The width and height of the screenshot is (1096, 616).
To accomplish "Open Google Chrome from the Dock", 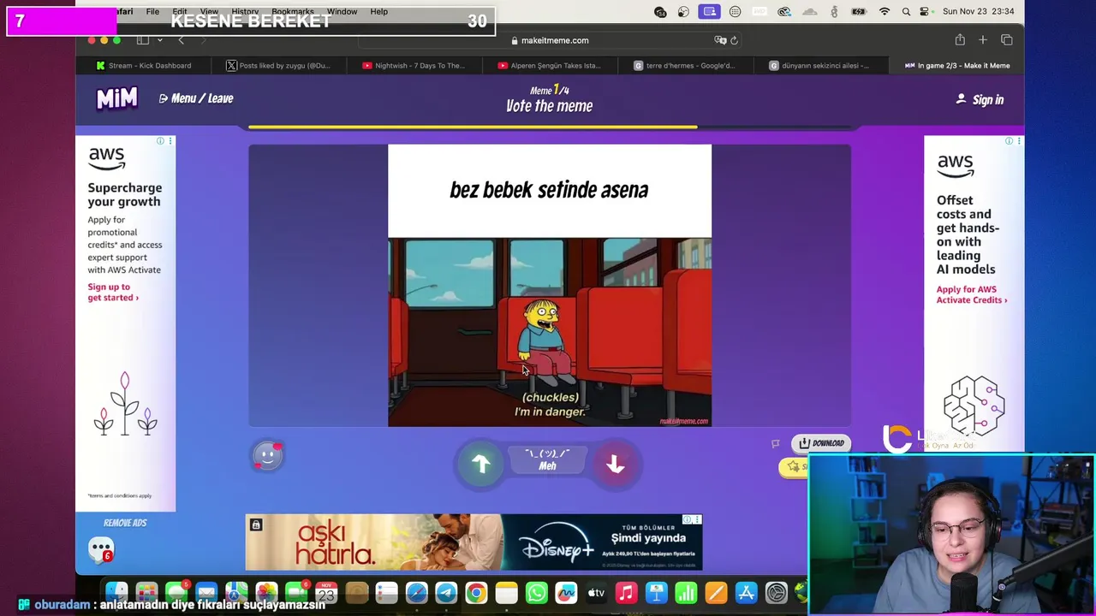I will [x=476, y=593].
